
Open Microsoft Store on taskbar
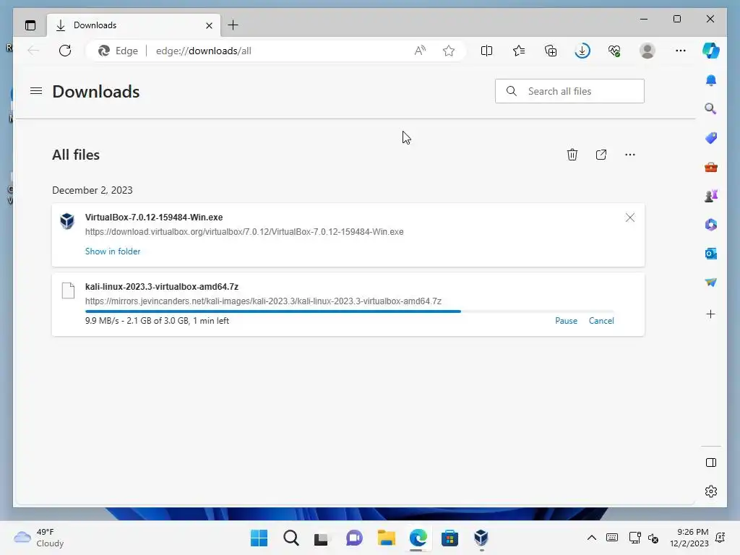click(x=449, y=538)
